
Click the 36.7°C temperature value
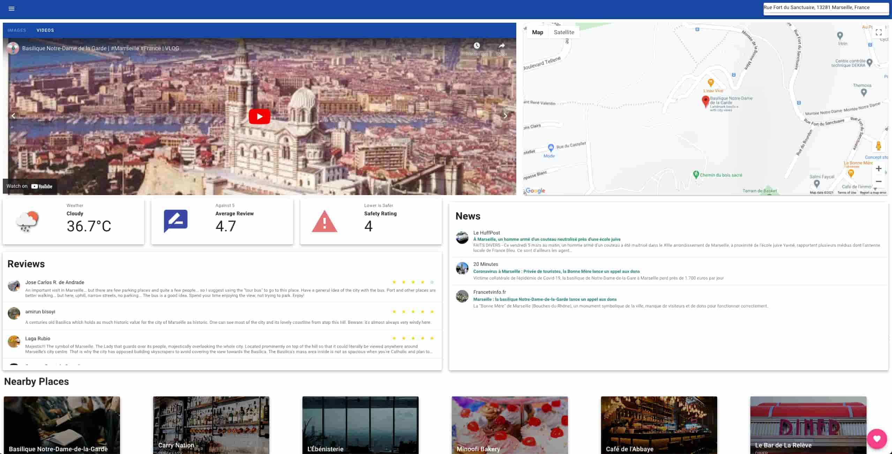click(x=89, y=226)
